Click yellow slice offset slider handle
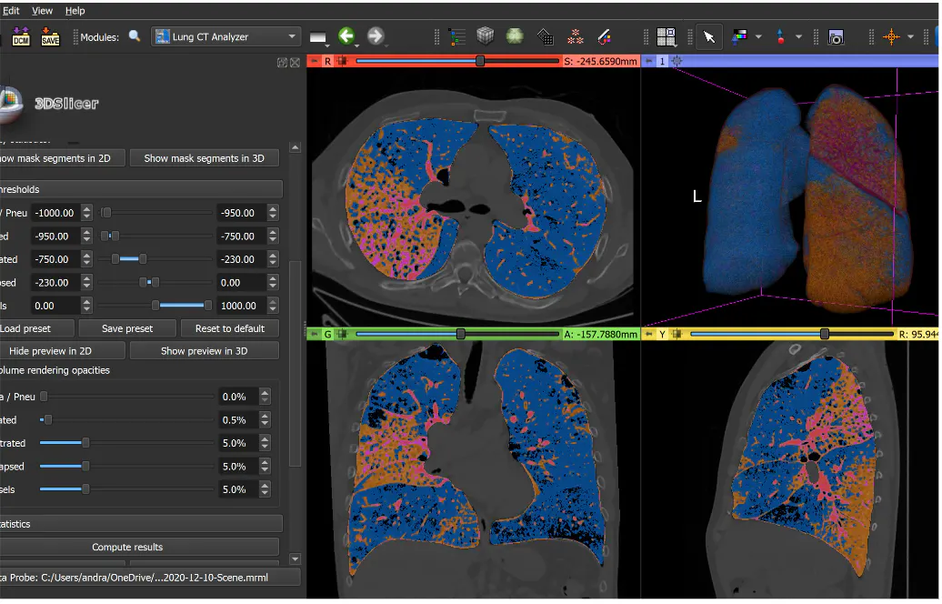Viewport: 942px width, 604px height. coord(825,334)
